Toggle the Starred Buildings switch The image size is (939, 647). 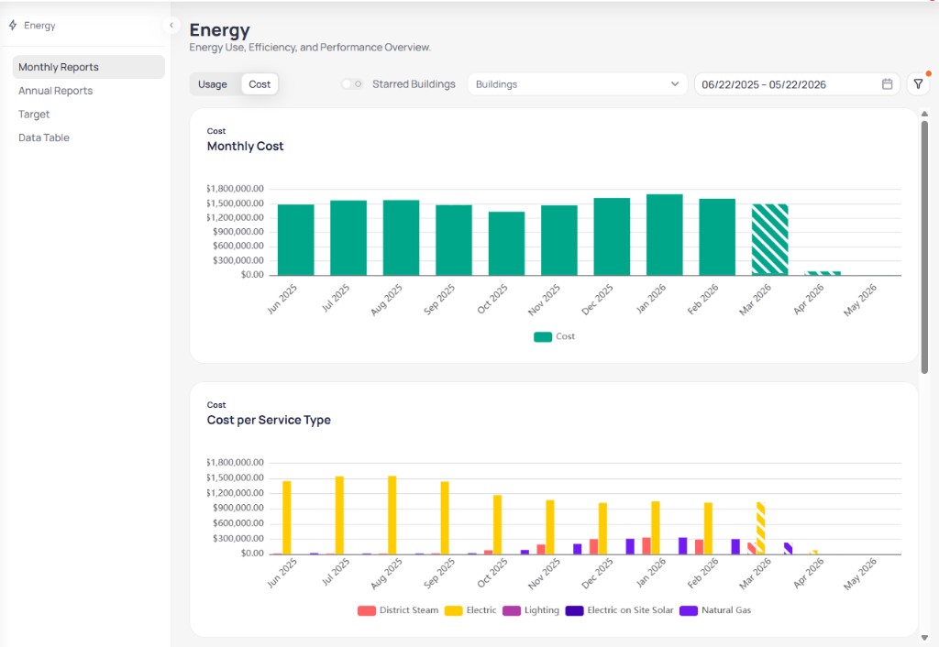352,84
